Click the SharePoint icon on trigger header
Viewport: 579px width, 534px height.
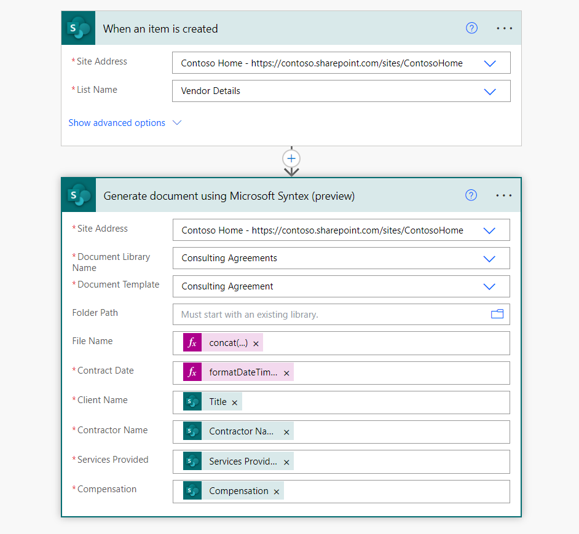pyautogui.click(x=78, y=28)
